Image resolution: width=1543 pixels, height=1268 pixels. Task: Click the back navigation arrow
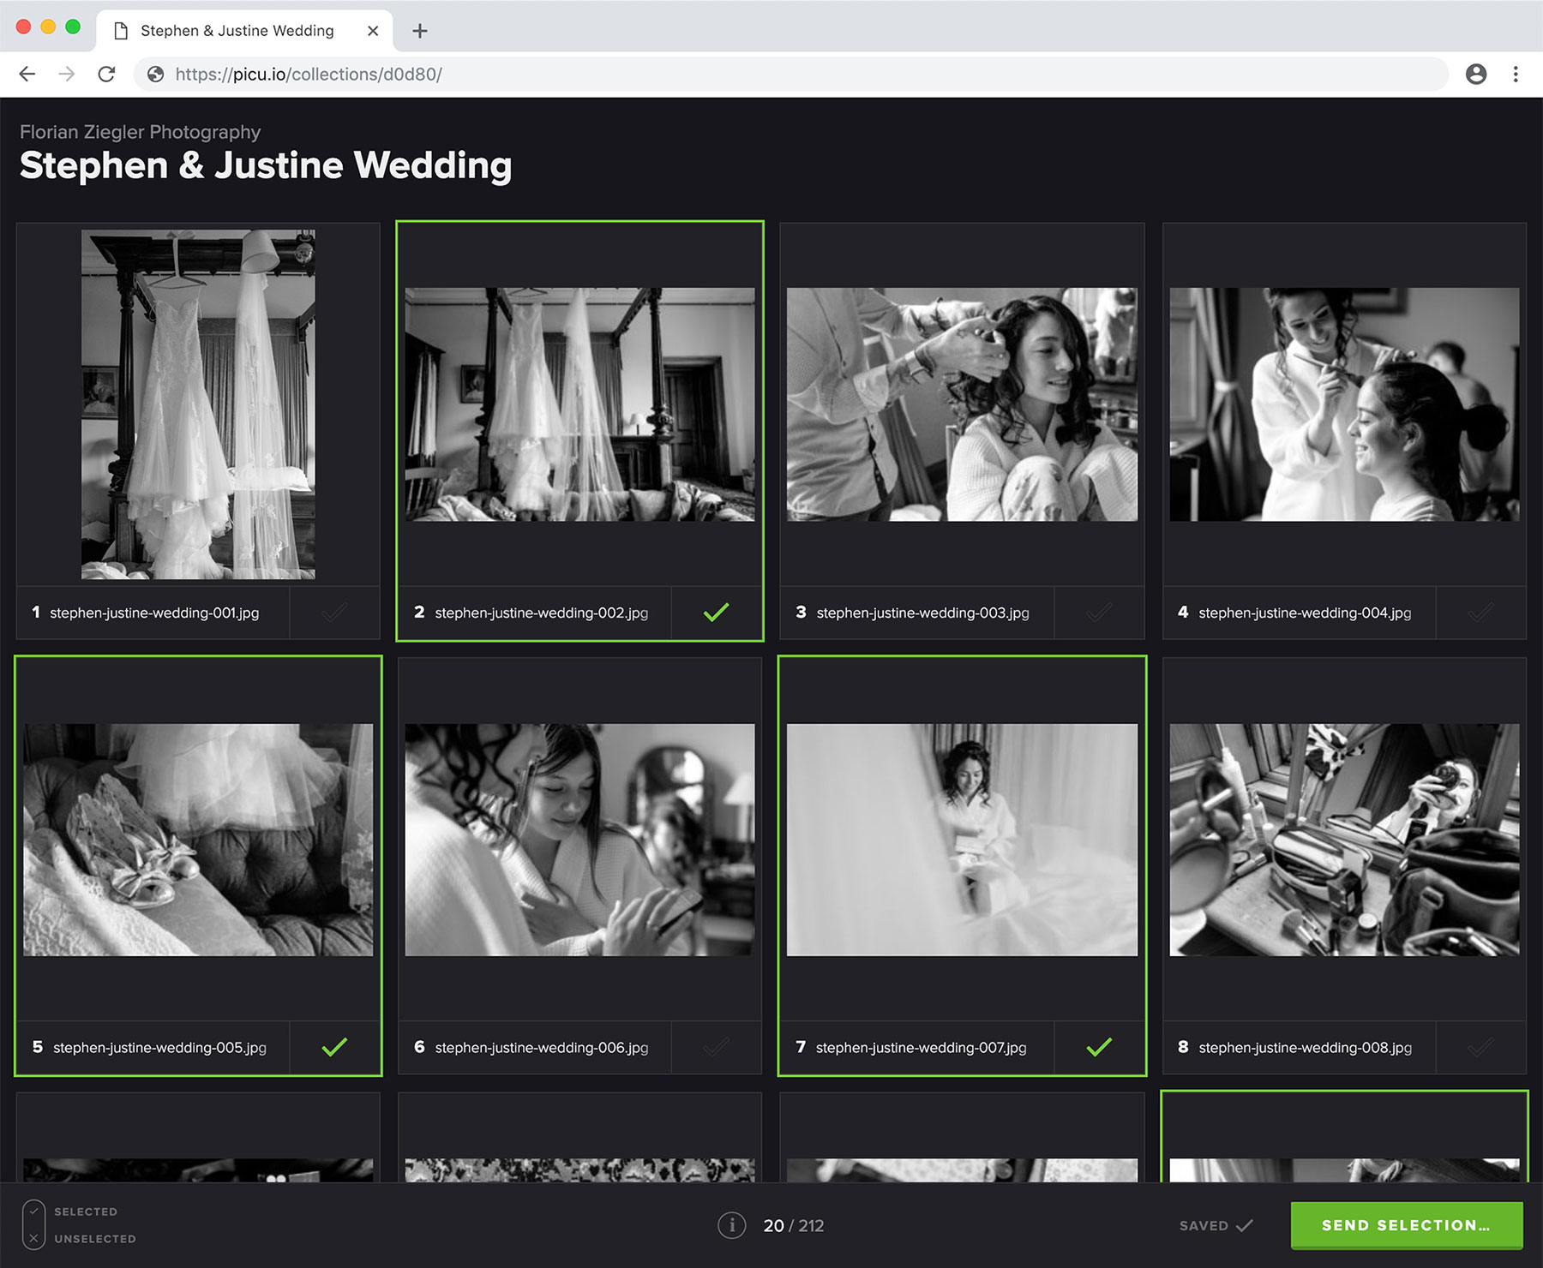pos(27,75)
